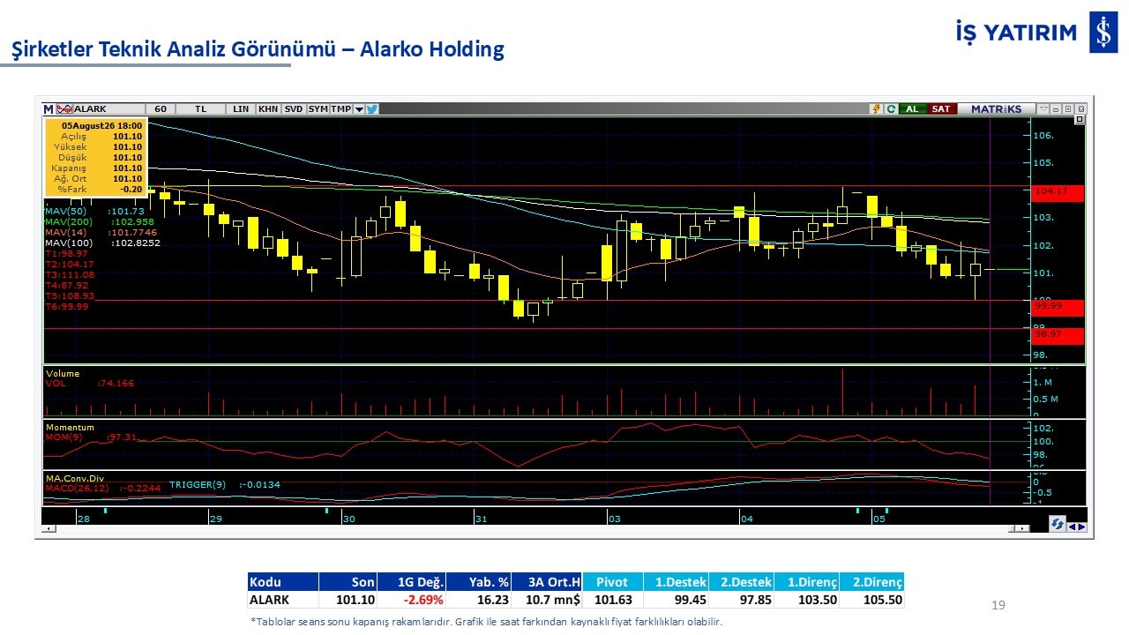1129x635 pixels.
Task: Click the blue right-pointing navigation arrow
Action: [x=1081, y=527]
